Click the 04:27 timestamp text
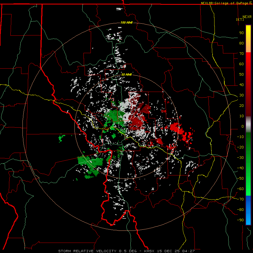 click(188, 251)
